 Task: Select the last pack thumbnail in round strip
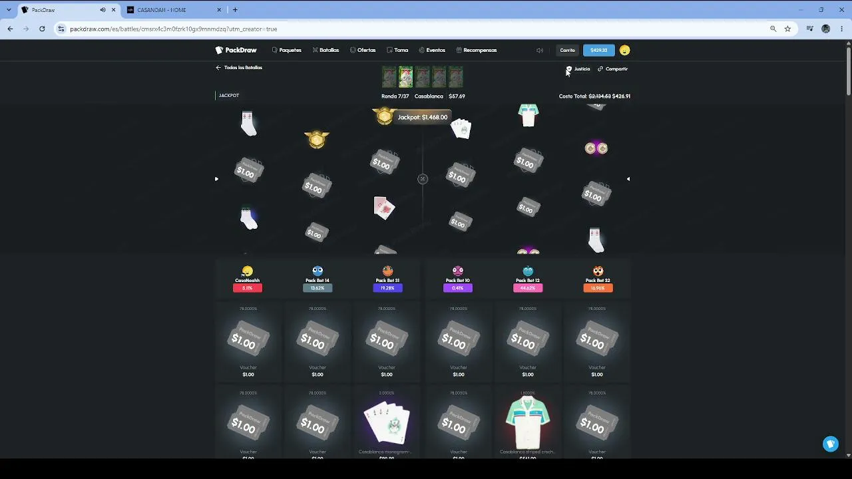pyautogui.click(x=455, y=77)
